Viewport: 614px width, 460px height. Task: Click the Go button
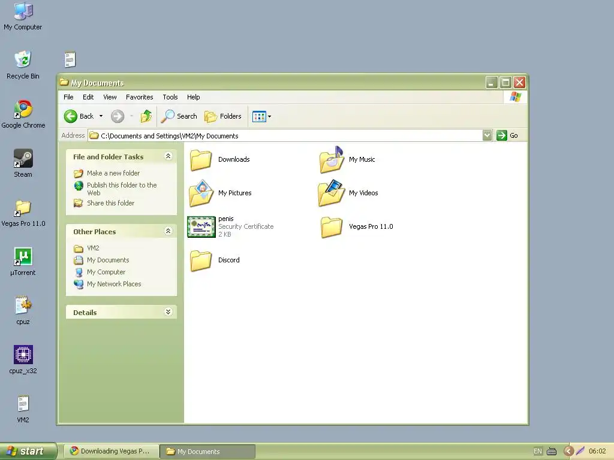[507, 135]
